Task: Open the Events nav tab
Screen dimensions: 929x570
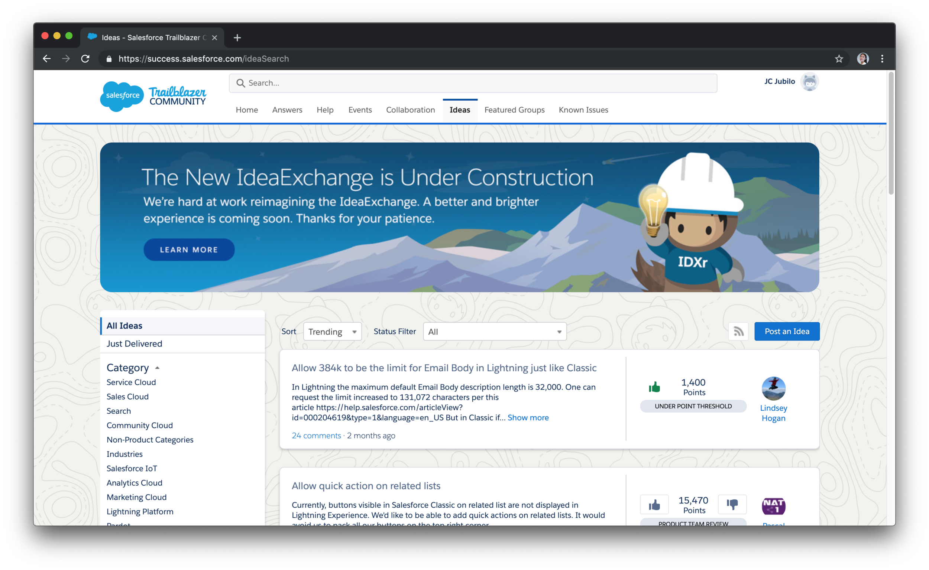Action: point(360,110)
